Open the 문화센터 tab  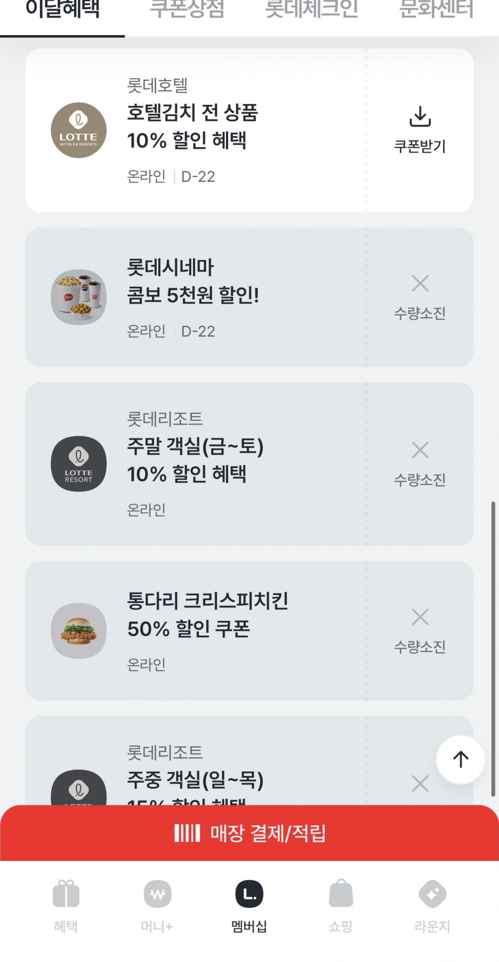pos(436,10)
